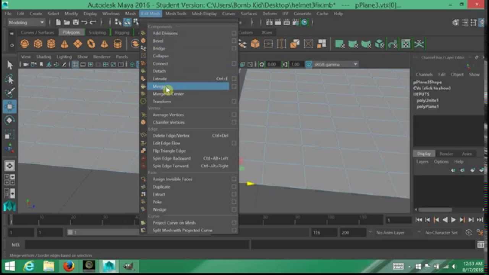
Task: Open File Explorer from the taskbar
Action: [49, 266]
